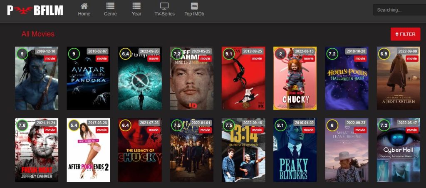426x188 pixels.
Task: Open The Legacy of Chucky poster
Action: coord(140,150)
